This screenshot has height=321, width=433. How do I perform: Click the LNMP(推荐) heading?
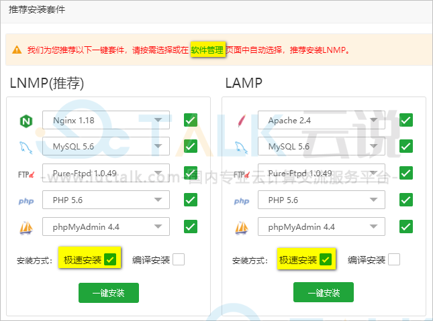(x=47, y=83)
